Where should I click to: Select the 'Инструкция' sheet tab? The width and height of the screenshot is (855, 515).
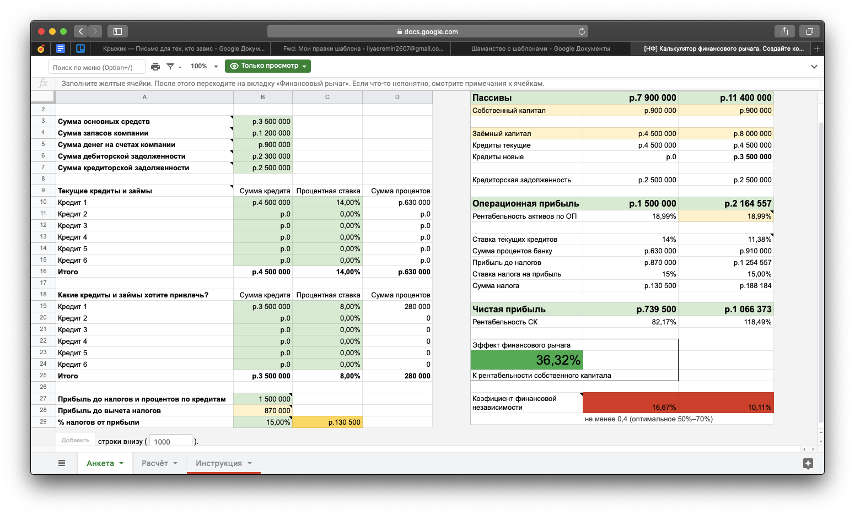coord(219,463)
